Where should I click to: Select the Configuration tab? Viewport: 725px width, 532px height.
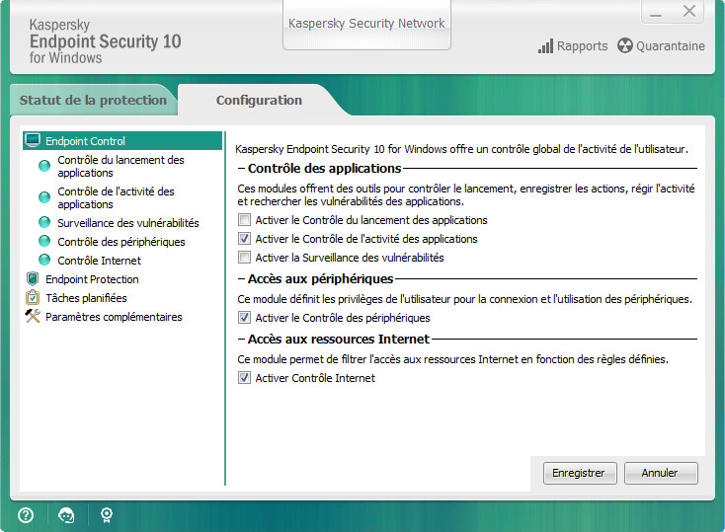tap(259, 100)
